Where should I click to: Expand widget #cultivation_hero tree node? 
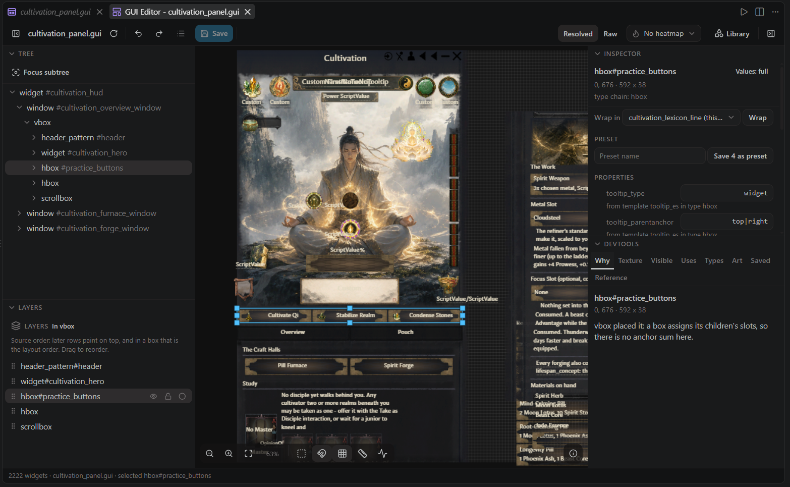pos(34,152)
